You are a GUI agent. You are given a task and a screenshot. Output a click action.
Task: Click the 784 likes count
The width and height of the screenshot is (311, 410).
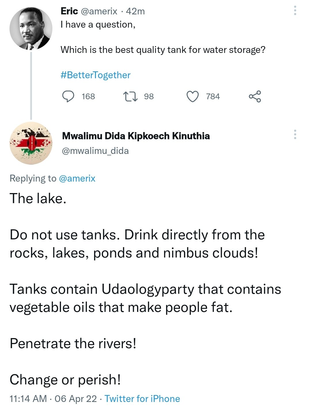[213, 96]
